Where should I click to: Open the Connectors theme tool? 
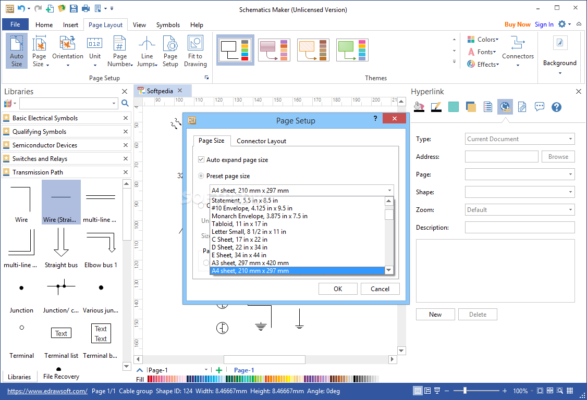tap(518, 51)
